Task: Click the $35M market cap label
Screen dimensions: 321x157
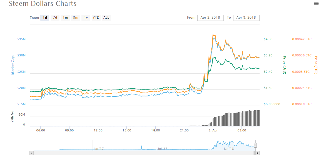Action: pyautogui.click(x=21, y=39)
